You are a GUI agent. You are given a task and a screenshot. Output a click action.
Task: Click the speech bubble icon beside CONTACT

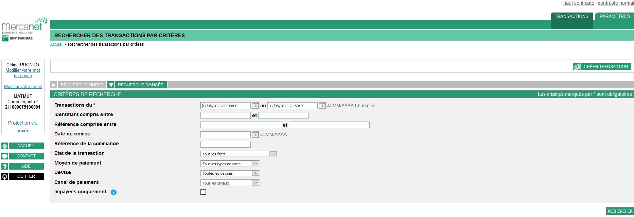point(5,156)
